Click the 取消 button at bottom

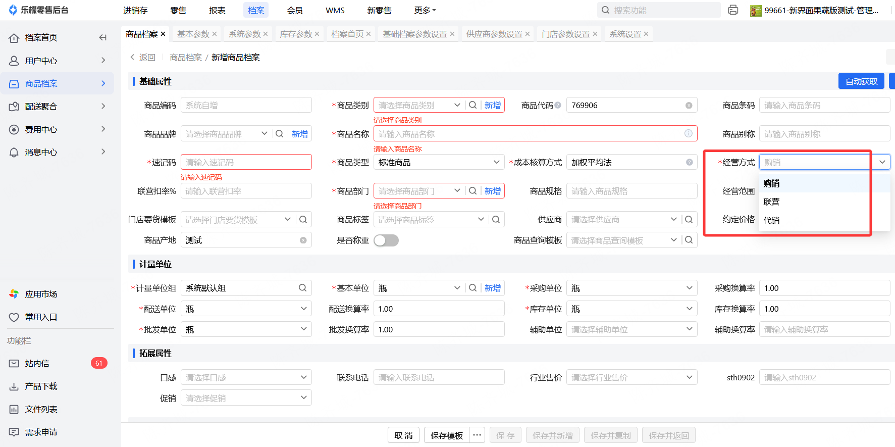(x=403, y=435)
